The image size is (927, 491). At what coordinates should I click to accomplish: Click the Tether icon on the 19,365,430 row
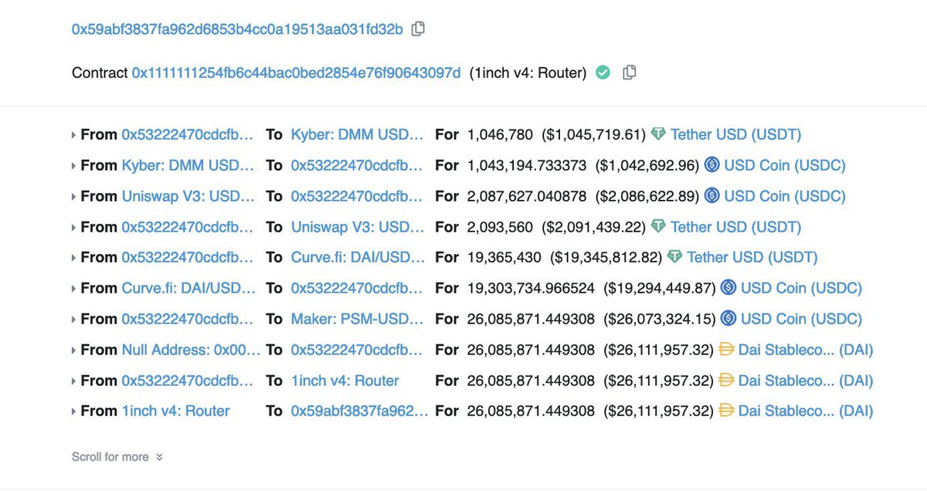674,257
